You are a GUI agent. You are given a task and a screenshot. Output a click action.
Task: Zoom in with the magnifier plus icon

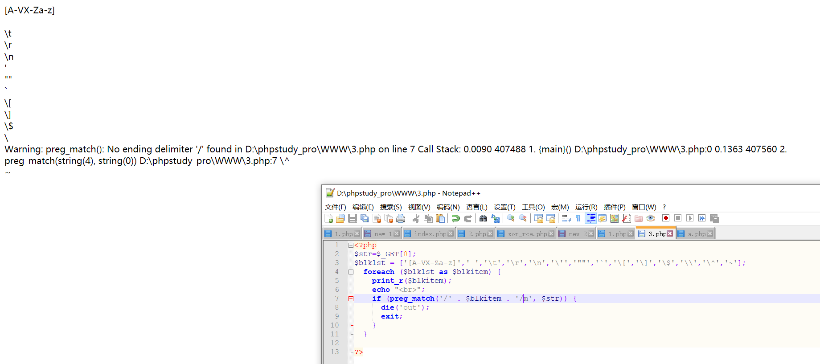[511, 218]
